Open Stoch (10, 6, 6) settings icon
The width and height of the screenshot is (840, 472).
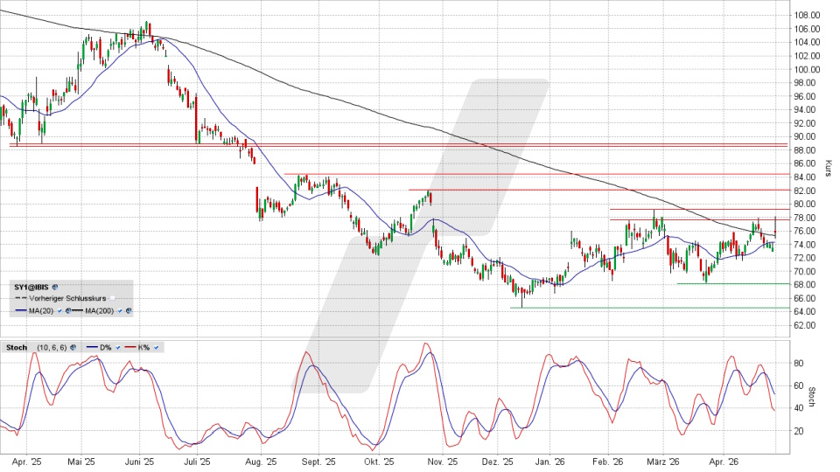coord(73,347)
